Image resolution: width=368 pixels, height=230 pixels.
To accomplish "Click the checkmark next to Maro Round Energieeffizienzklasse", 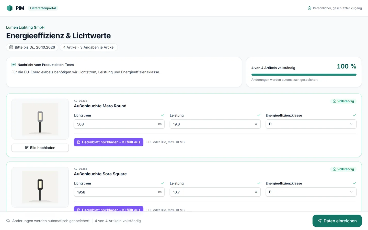I will pos(355,115).
